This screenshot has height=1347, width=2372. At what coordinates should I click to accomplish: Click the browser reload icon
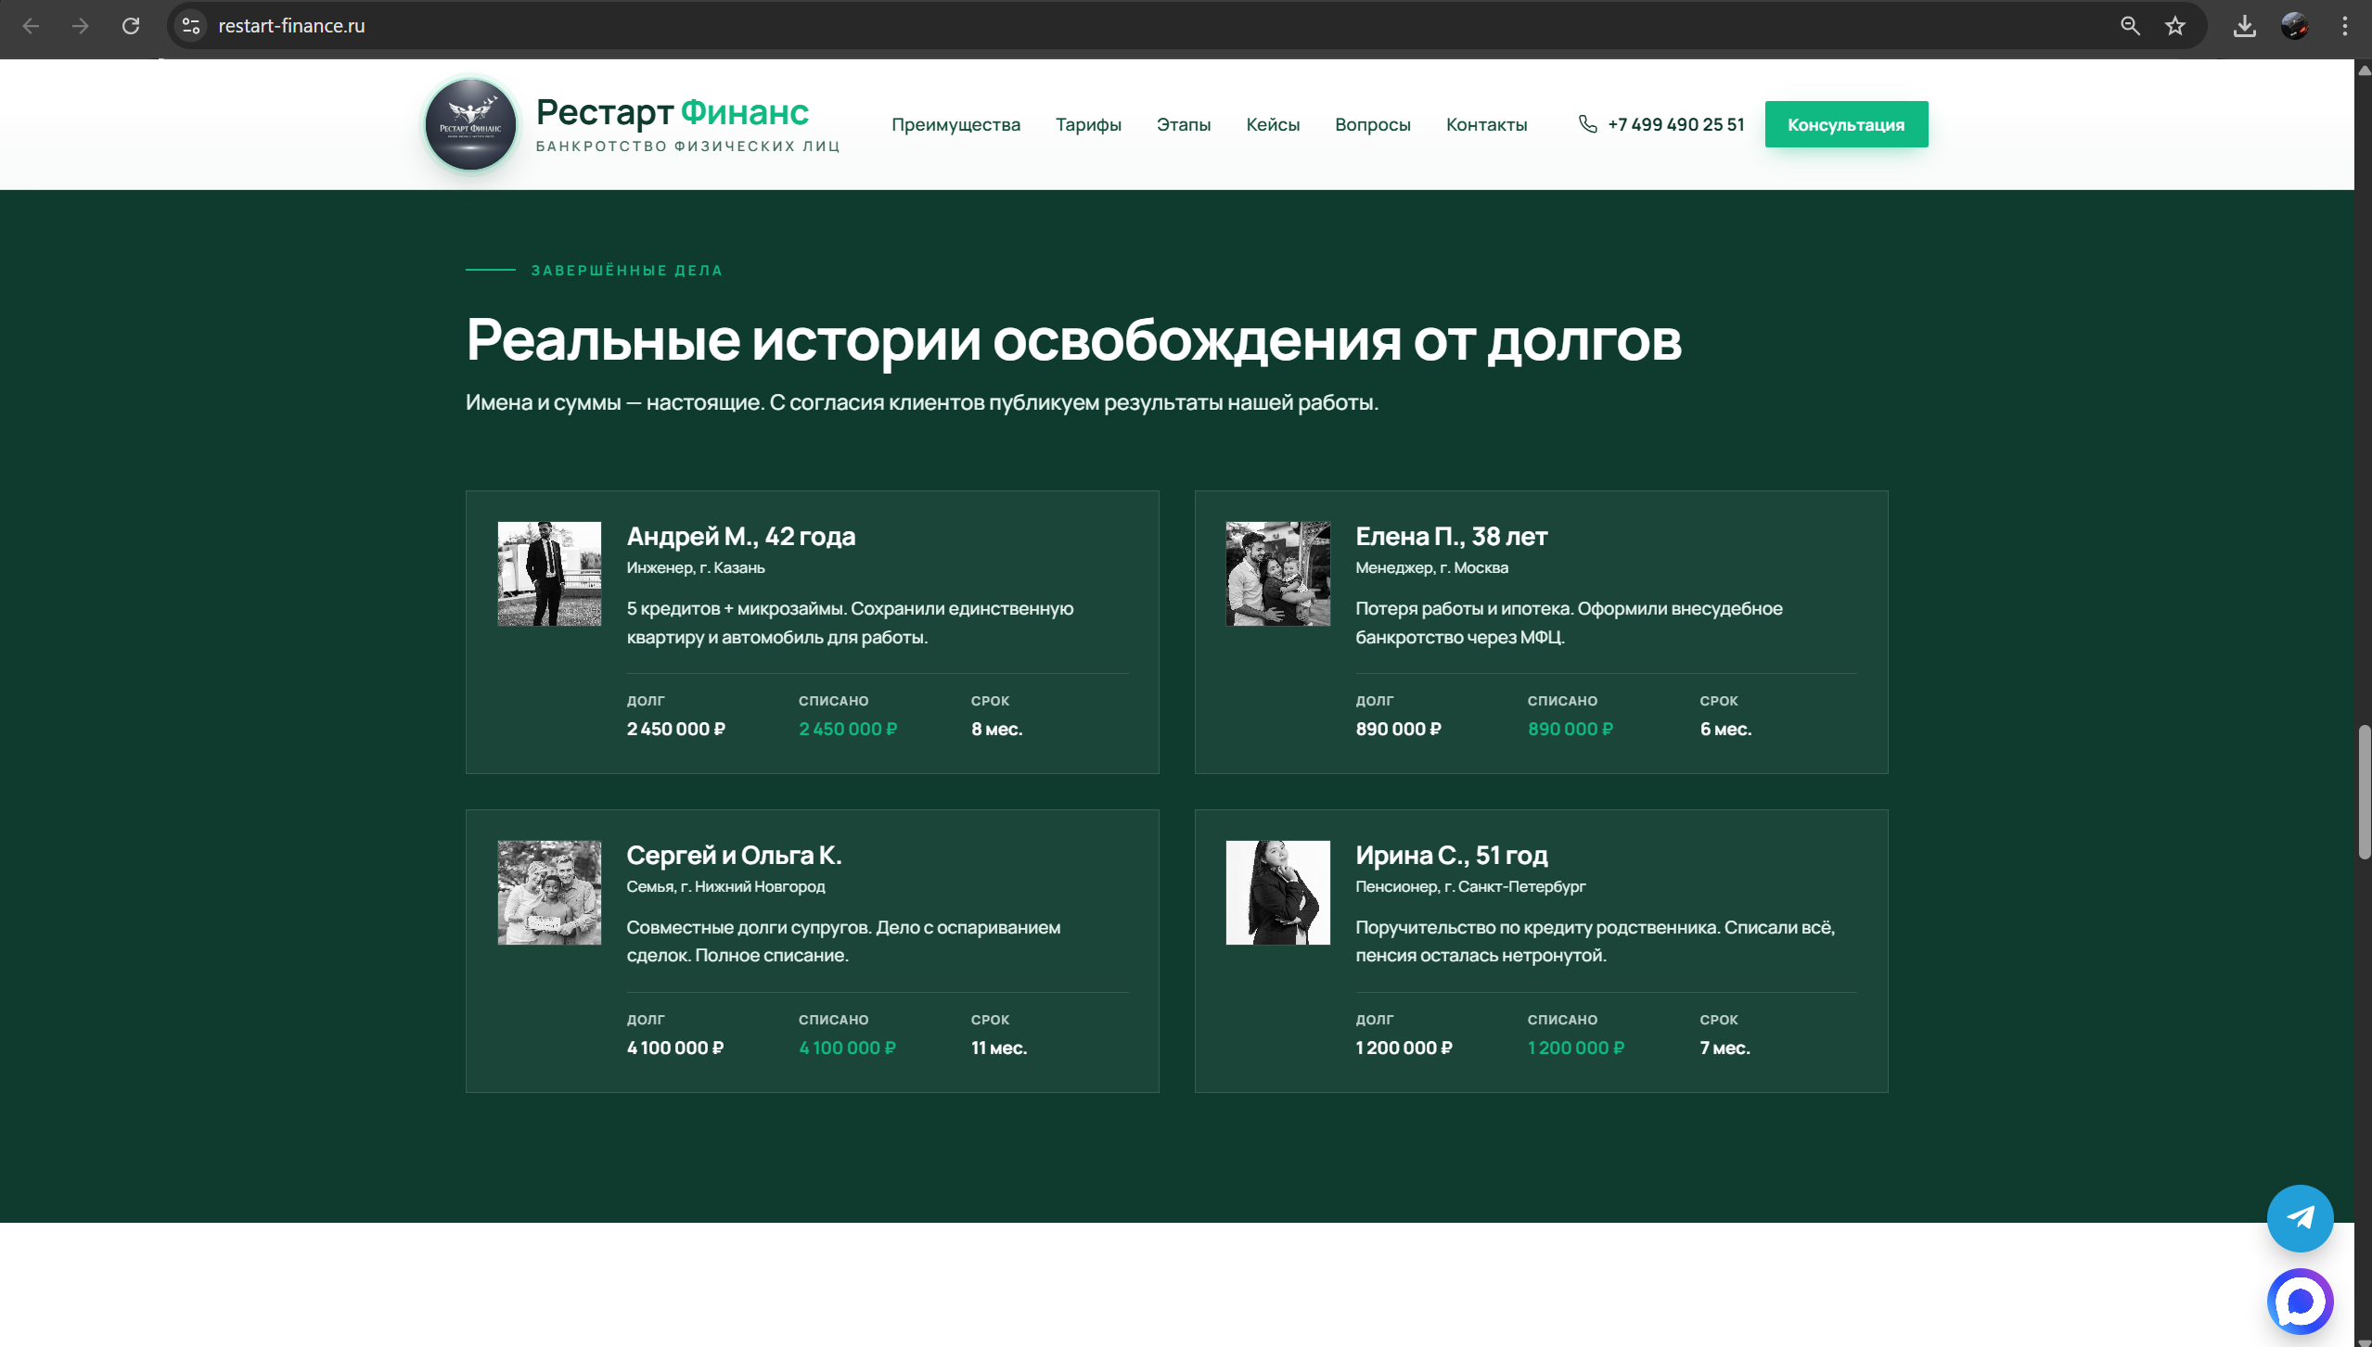pyautogui.click(x=131, y=26)
